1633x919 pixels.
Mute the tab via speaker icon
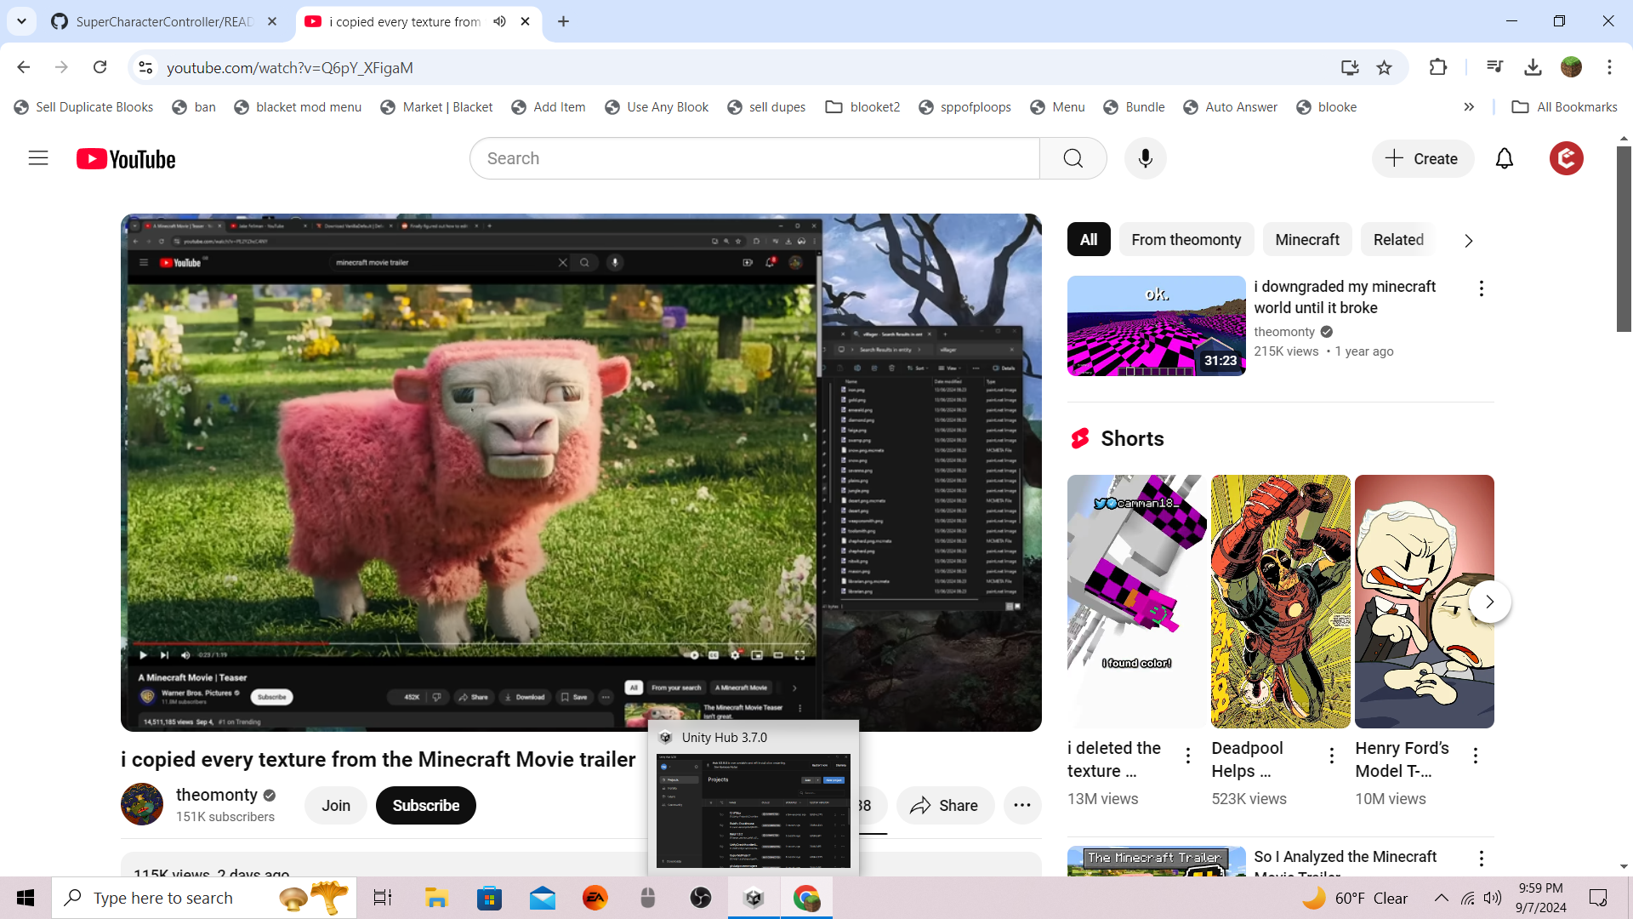[499, 21]
